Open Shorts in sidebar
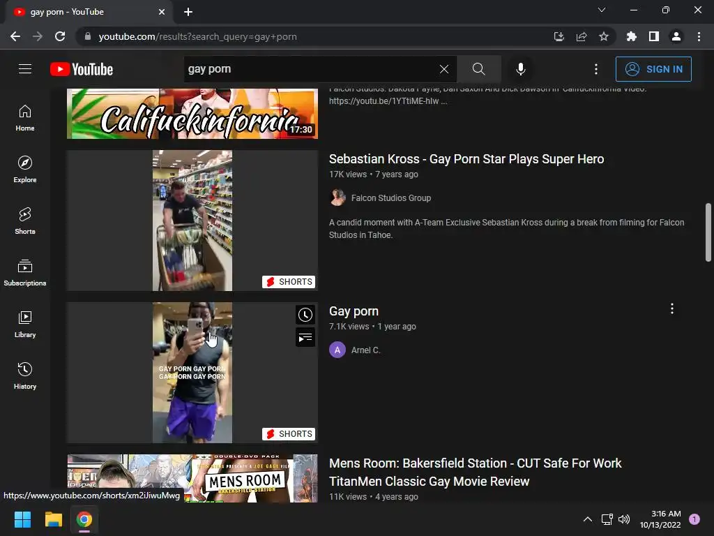 tap(25, 221)
